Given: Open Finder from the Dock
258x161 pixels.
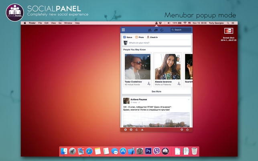Looking at the screenshot, I should 64,151.
